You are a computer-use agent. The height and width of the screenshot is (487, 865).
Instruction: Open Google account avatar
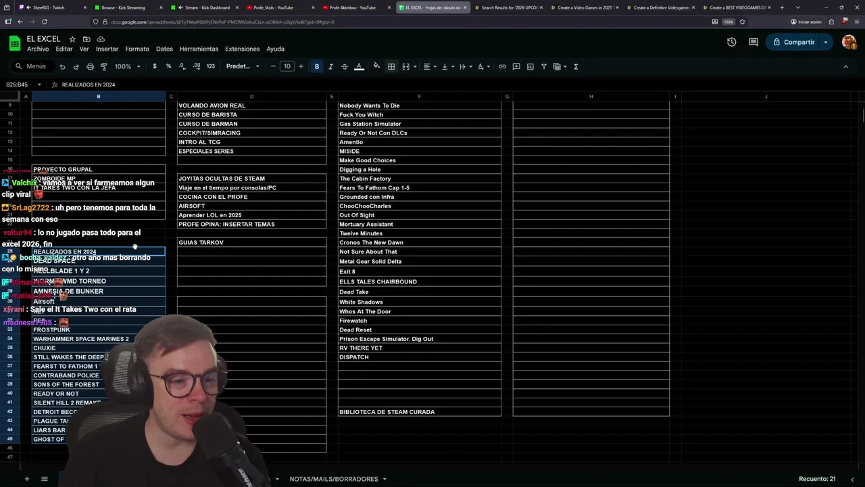[849, 42]
